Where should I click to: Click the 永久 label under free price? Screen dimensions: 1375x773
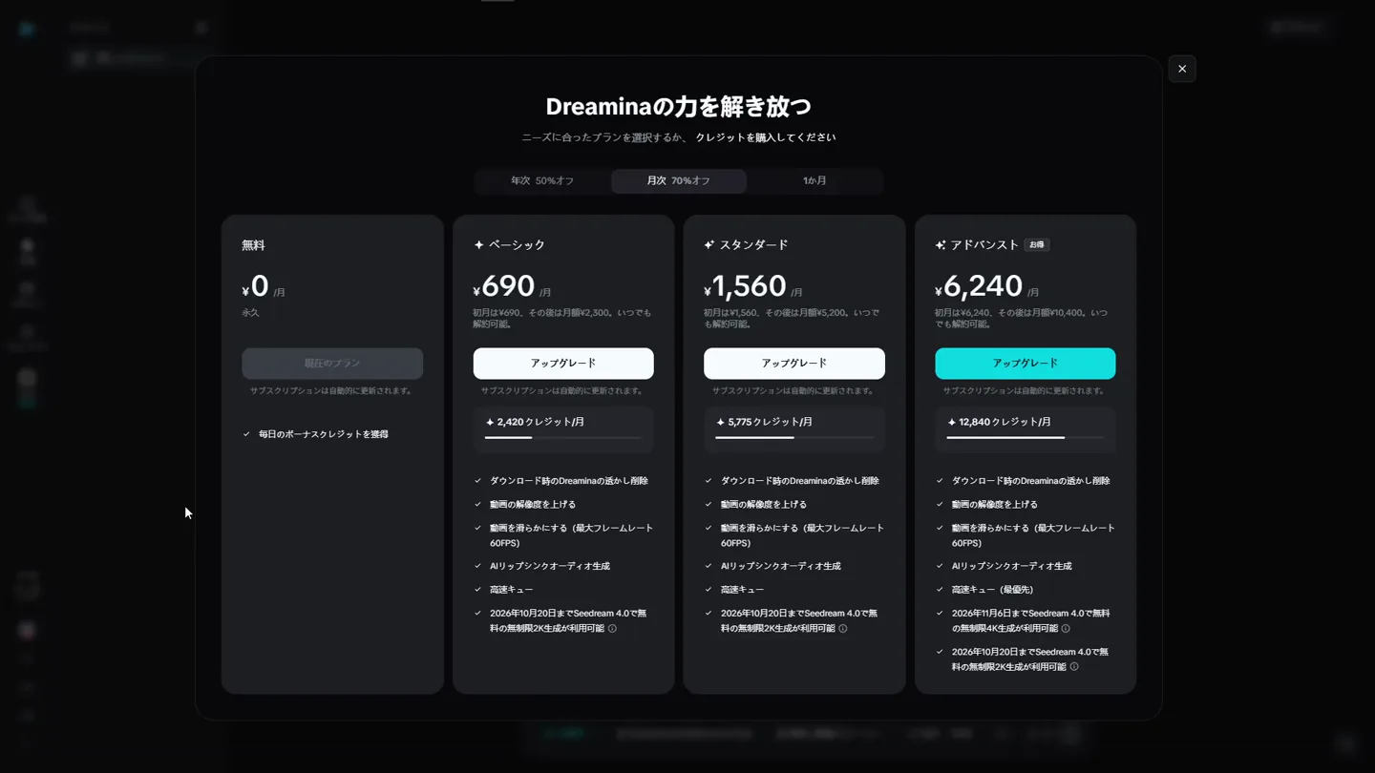[250, 313]
